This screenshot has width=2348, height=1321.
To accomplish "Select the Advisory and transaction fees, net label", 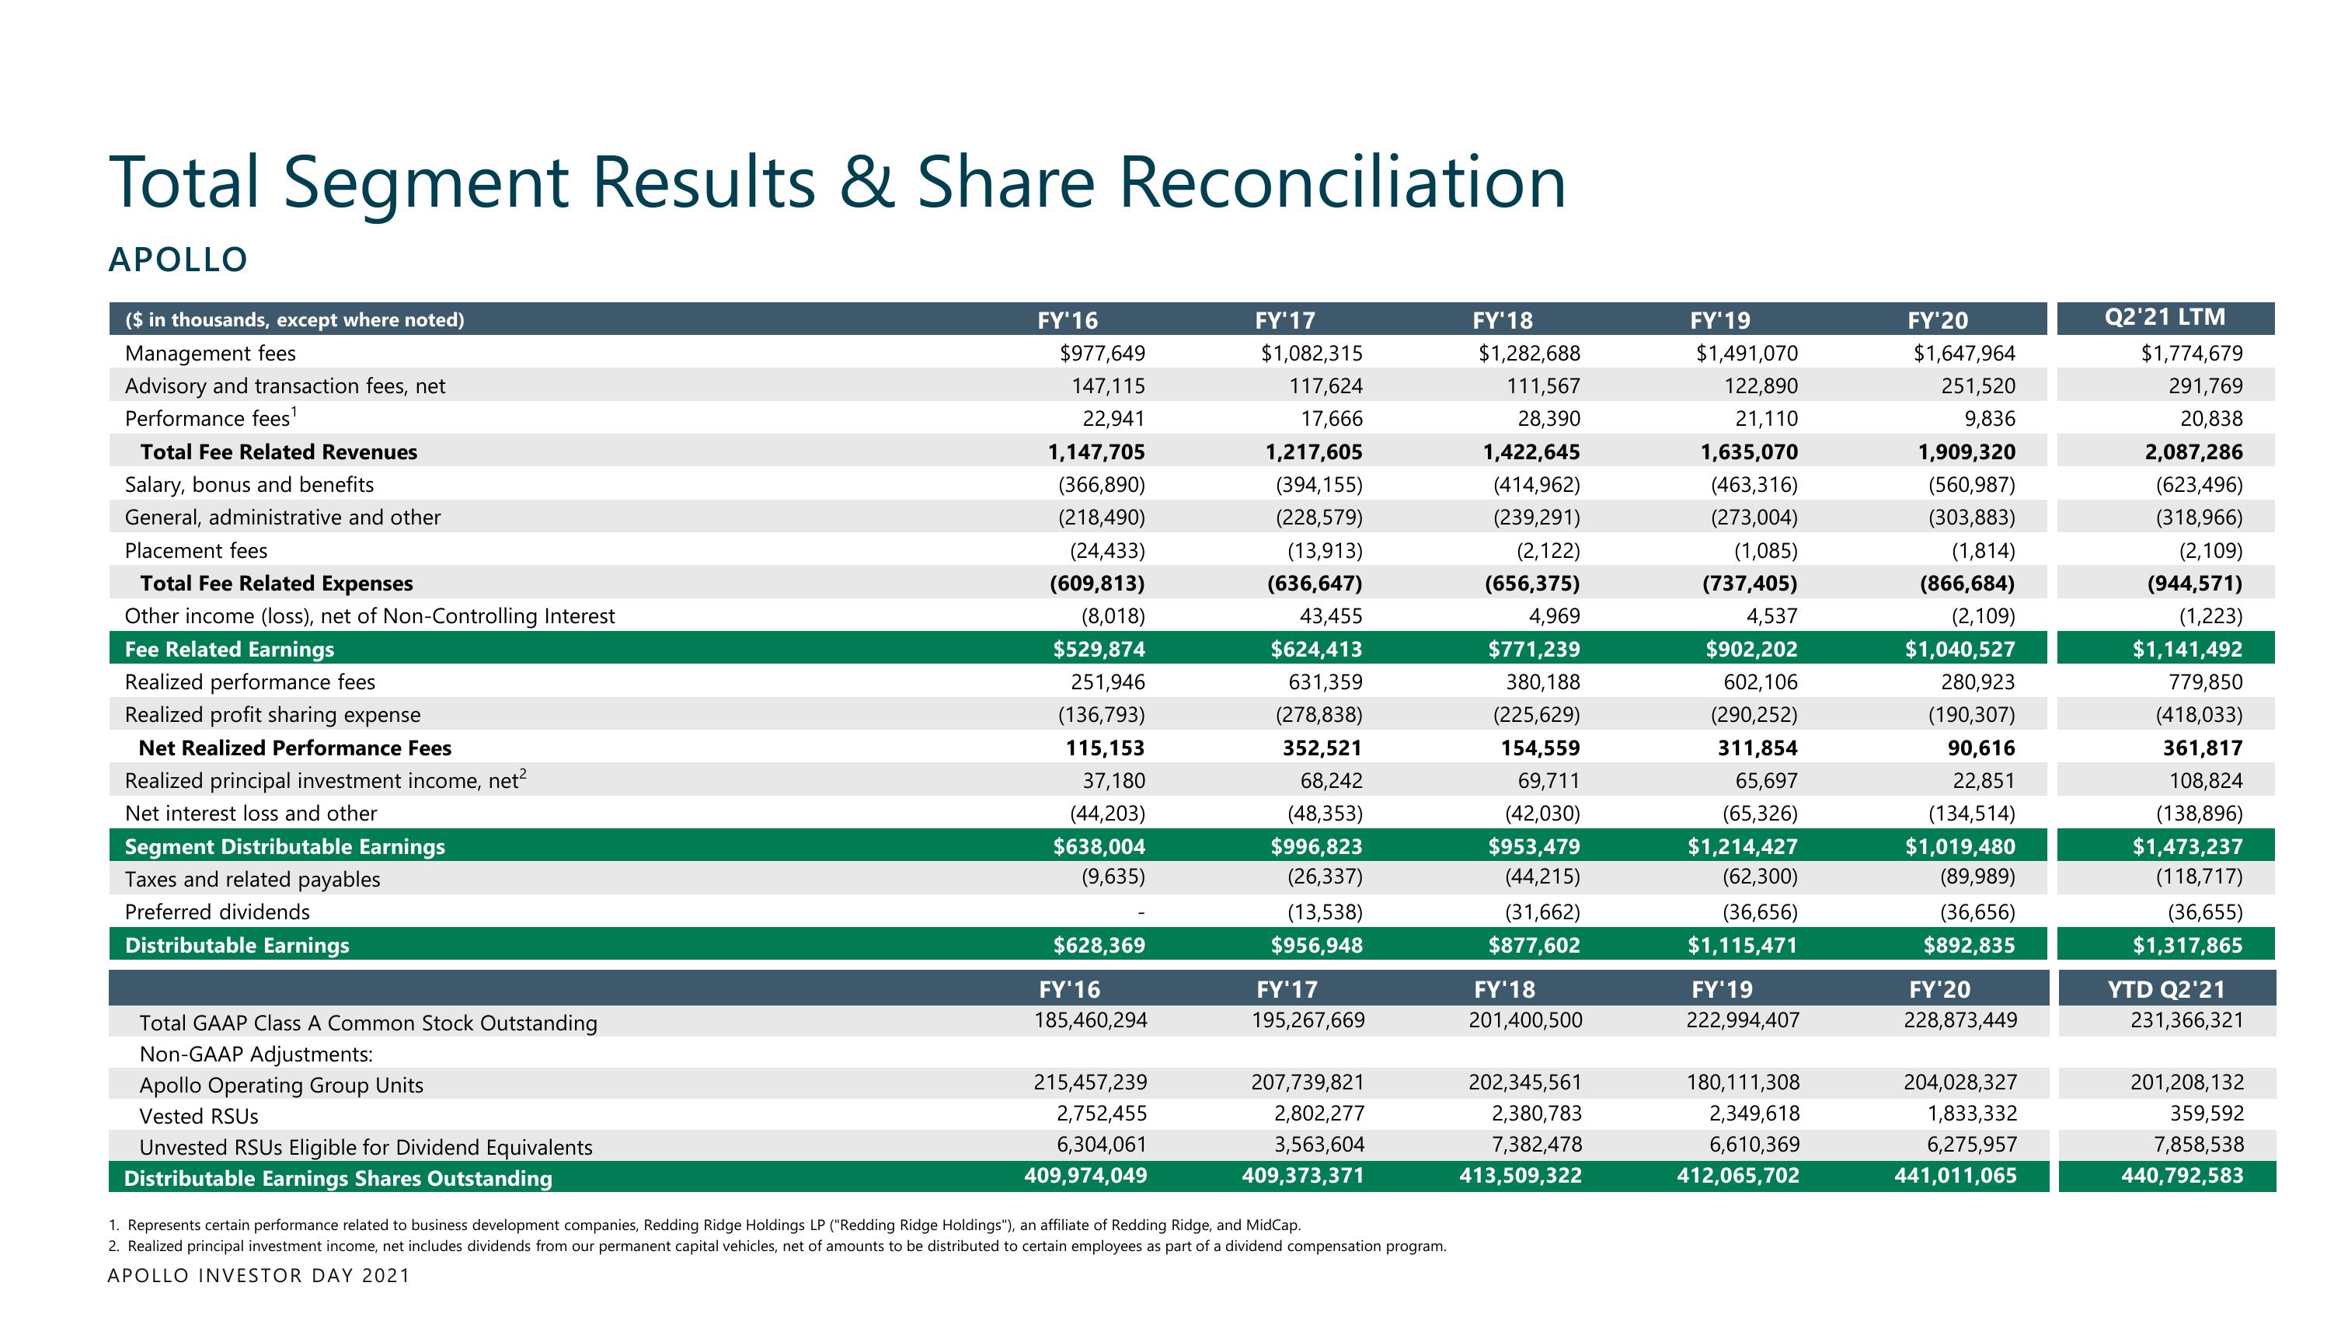I will coord(284,386).
